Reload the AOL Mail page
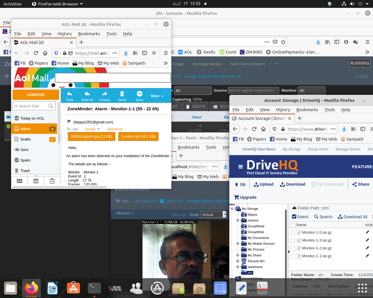The height and width of the screenshot is (298, 373). (x=36, y=53)
